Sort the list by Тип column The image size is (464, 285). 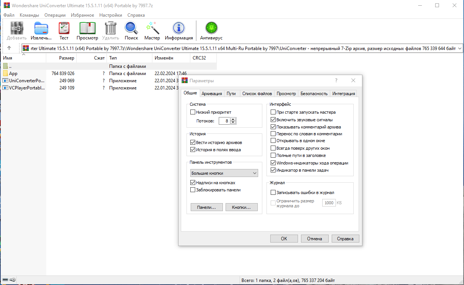click(x=130, y=58)
